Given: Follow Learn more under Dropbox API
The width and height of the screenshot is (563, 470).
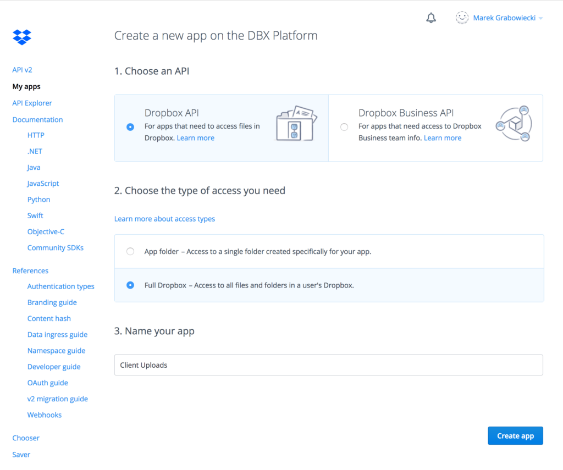Looking at the screenshot, I should pyautogui.click(x=195, y=138).
